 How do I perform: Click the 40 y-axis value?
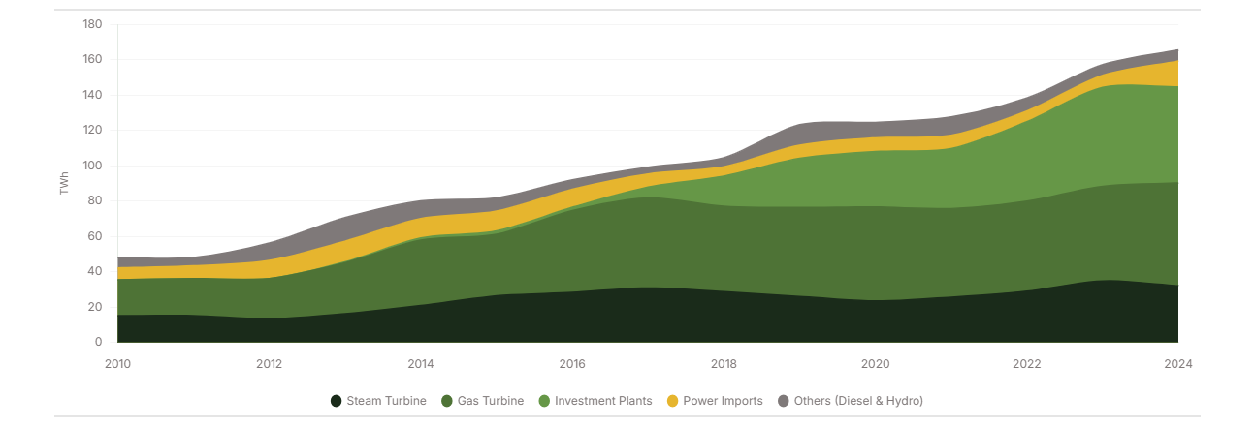pyautogui.click(x=96, y=271)
